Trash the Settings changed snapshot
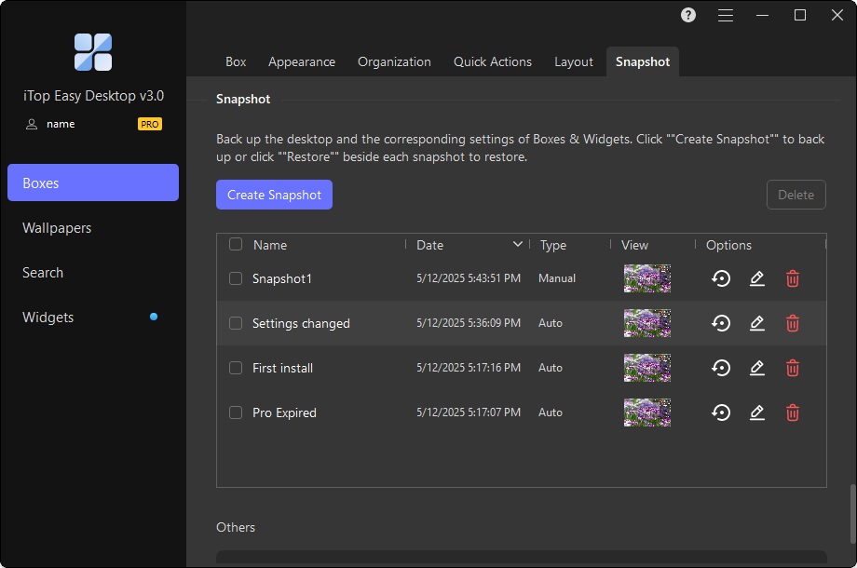This screenshot has width=857, height=568. (793, 323)
